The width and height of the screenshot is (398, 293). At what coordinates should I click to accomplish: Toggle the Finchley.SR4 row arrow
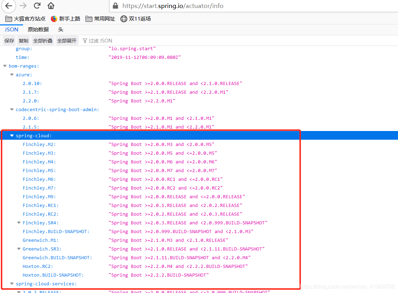[x=19, y=223]
